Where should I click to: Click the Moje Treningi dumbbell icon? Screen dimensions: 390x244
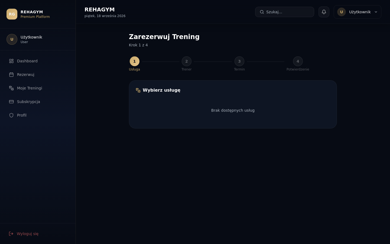point(11,88)
